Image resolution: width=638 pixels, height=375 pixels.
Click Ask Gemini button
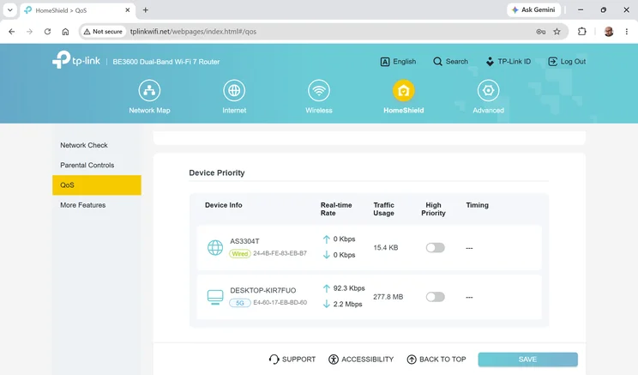(533, 9)
